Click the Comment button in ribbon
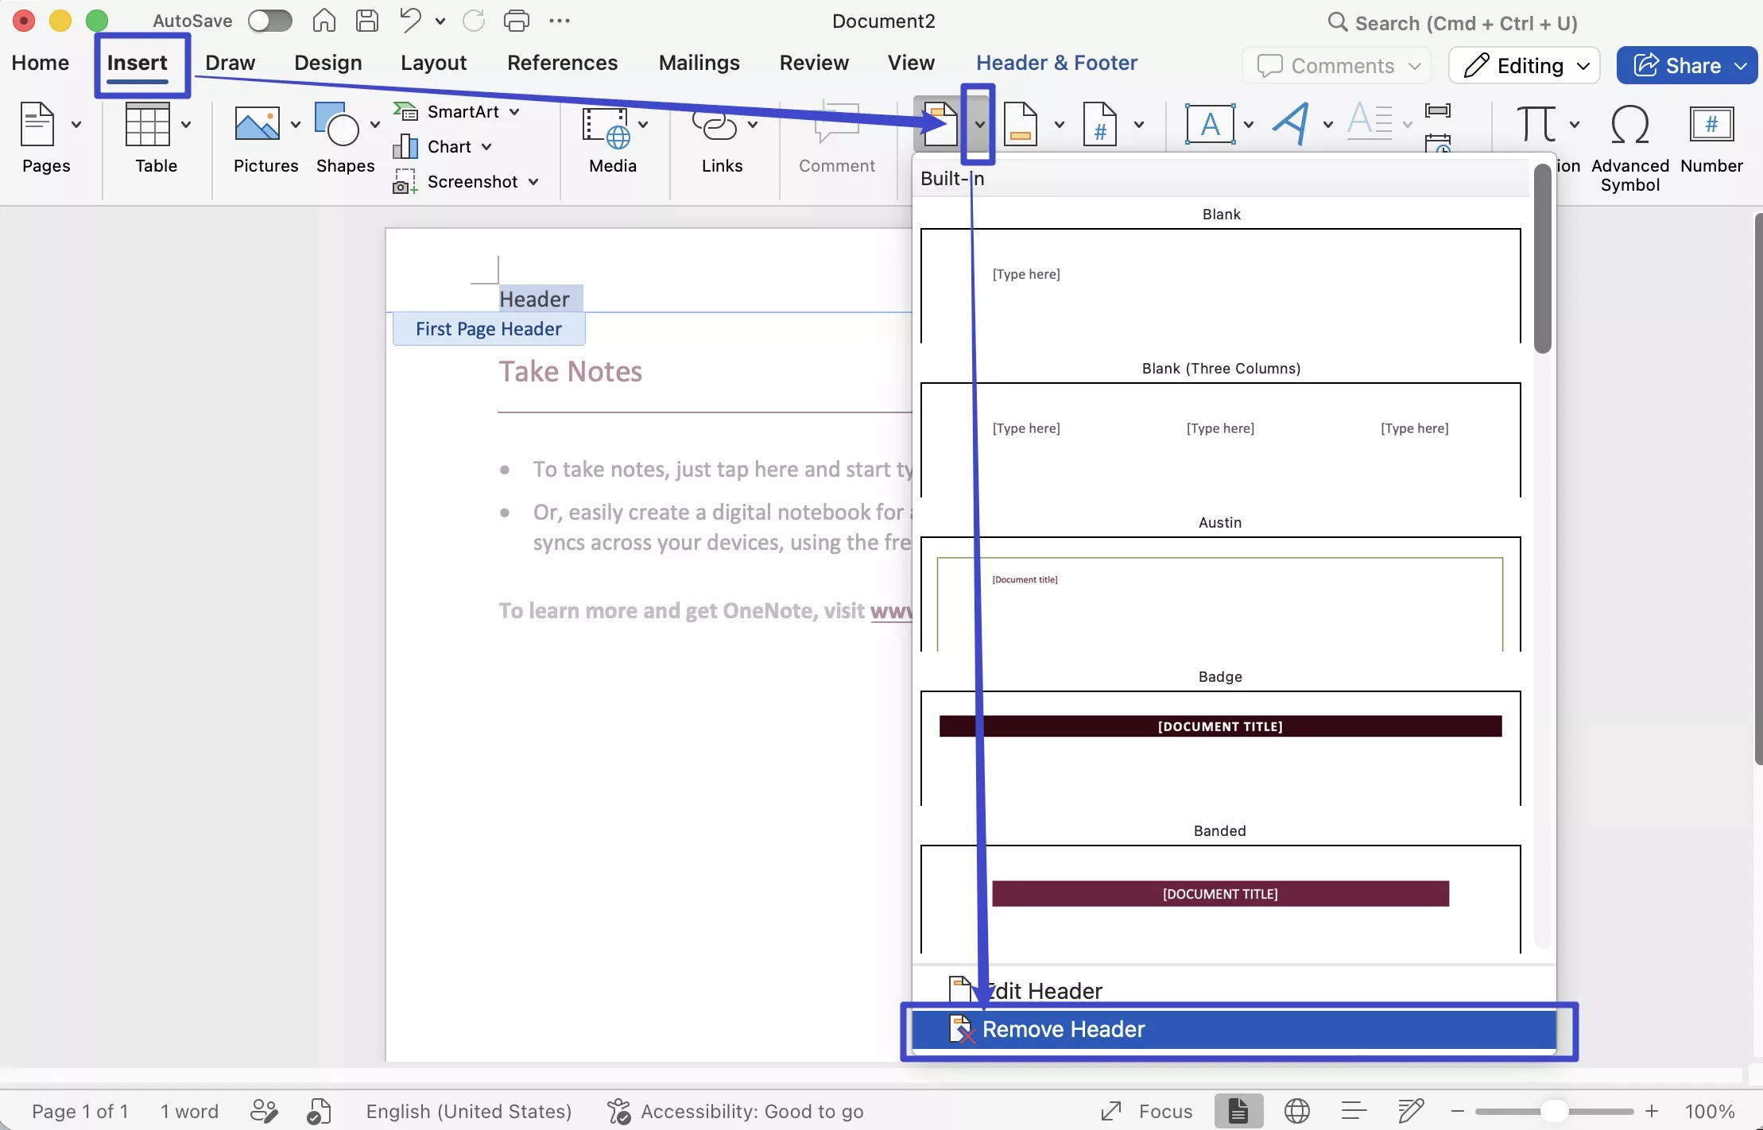Viewport: 1763px width, 1130px height. 837,137
